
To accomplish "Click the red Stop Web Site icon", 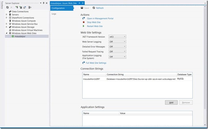I will pyautogui.click(x=83, y=22).
